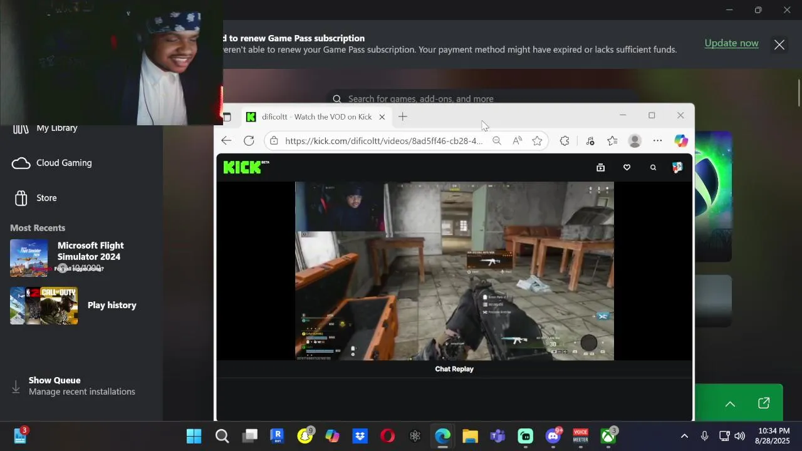Open Xbox app from the taskbar
The width and height of the screenshot is (802, 451).
(608, 436)
